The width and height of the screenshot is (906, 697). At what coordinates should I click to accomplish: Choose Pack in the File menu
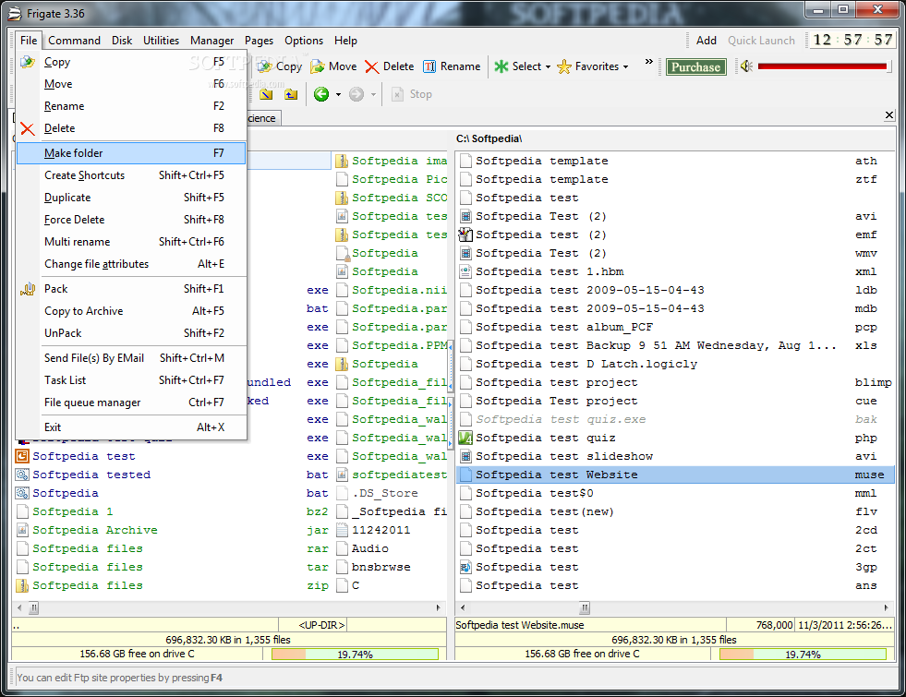click(131, 289)
